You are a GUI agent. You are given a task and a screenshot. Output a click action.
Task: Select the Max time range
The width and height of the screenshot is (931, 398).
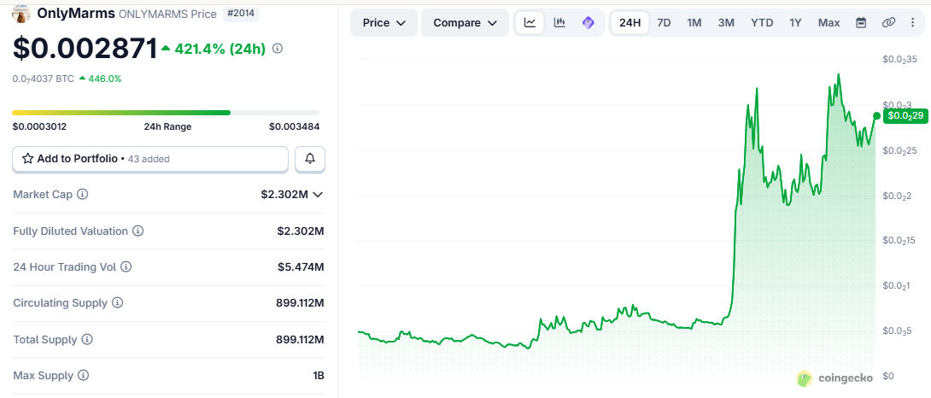point(829,22)
